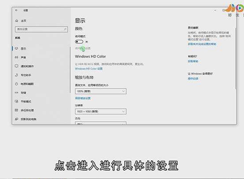This screenshot has width=244, height=179.
Task: Open 投影到此电脑 (Projecting to this PC) icon
Action: coord(17,119)
